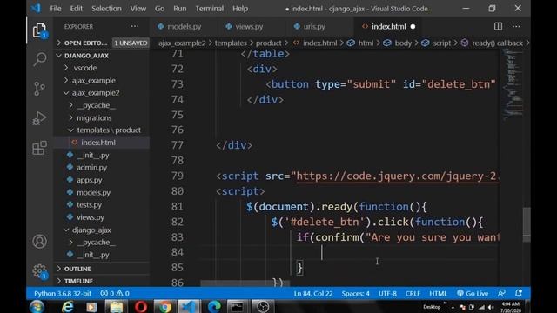Expand the Timeline section
557x313 pixels.
(x=78, y=281)
